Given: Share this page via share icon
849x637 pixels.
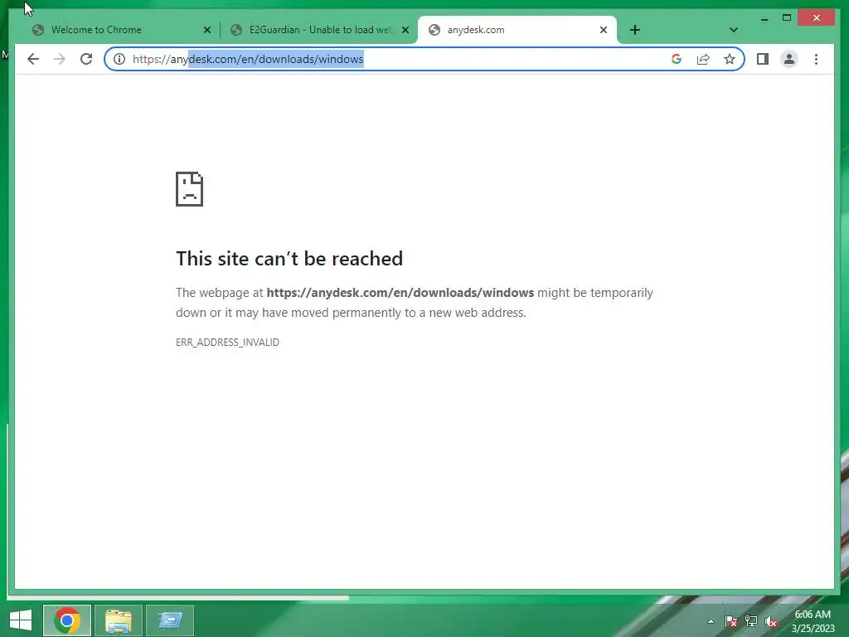Looking at the screenshot, I should pyautogui.click(x=703, y=59).
